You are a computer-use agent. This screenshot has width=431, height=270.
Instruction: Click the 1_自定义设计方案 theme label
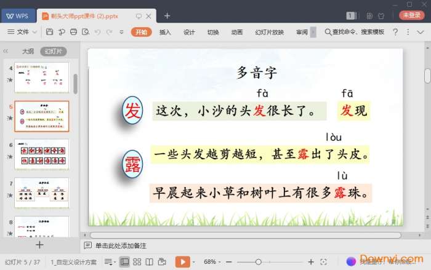coord(74,262)
